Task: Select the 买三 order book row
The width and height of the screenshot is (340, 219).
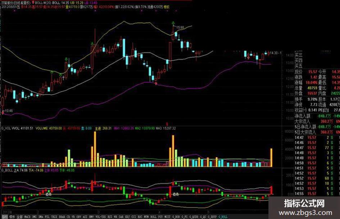Action: pos(298,55)
